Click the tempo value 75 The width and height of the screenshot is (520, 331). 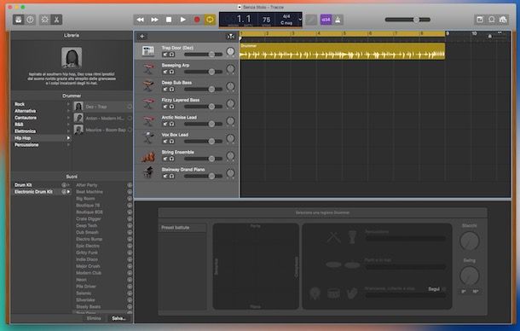click(266, 20)
